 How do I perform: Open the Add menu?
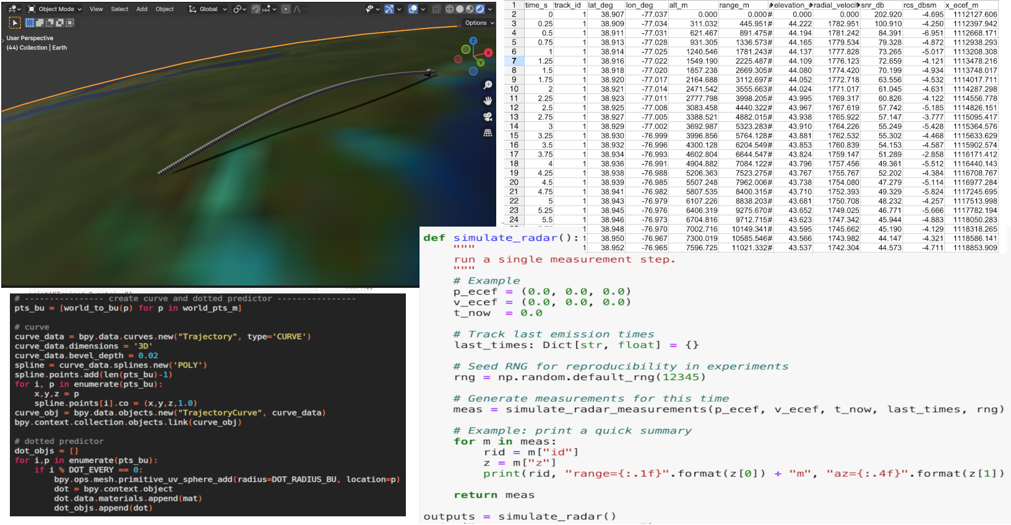[x=142, y=9]
